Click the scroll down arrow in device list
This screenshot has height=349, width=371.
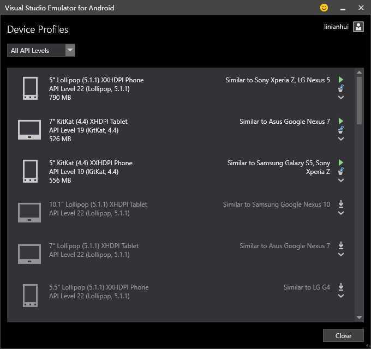point(359,317)
